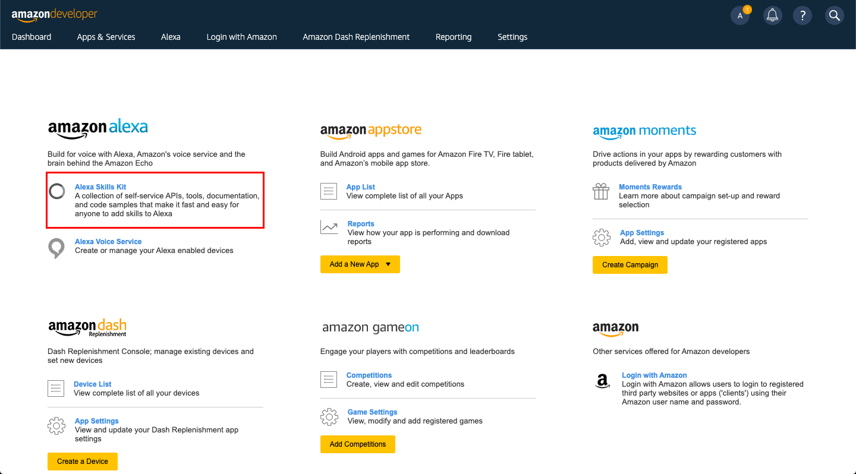This screenshot has width=856, height=474.
Task: Click the Reports chart icon
Action: click(x=329, y=227)
